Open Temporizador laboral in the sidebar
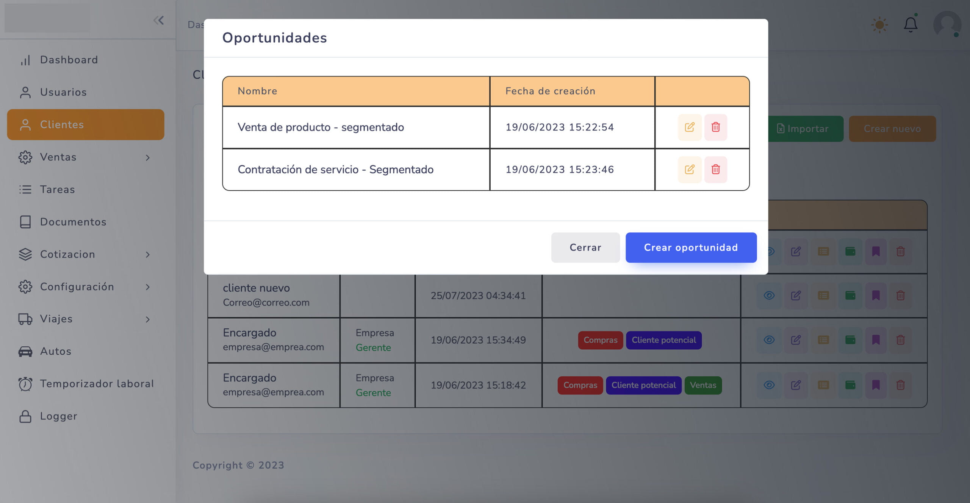This screenshot has height=503, width=970. point(85,384)
